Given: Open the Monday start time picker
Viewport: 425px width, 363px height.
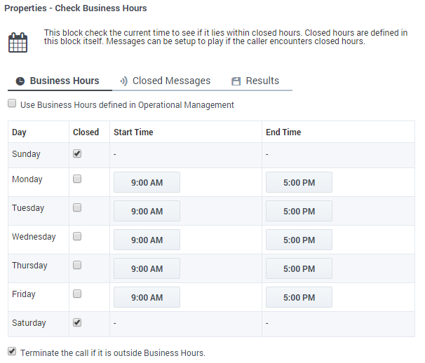Looking at the screenshot, I should (x=147, y=182).
